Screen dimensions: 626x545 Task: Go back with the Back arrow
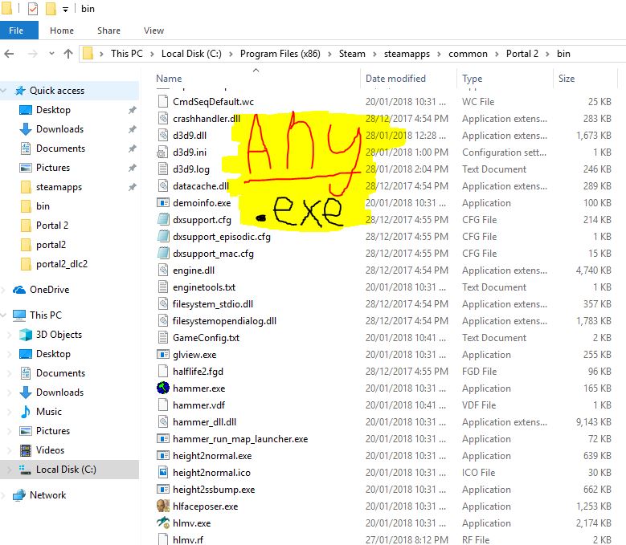click(9, 54)
